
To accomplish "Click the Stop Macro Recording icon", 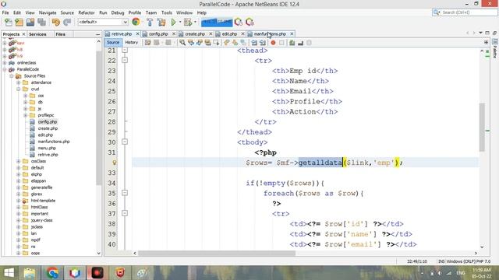I will click(281, 43).
